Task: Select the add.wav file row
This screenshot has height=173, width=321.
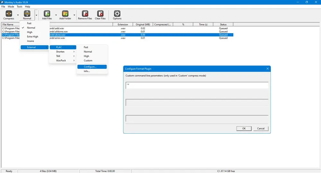Action: (x=117, y=28)
